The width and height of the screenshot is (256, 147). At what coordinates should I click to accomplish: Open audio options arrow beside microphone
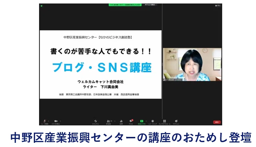48,121
